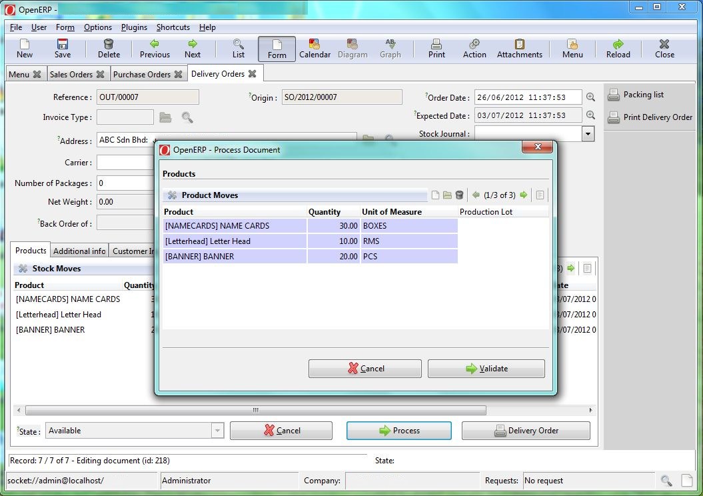The image size is (703, 496).
Task: Select the Products tab in main form
Action: click(31, 250)
